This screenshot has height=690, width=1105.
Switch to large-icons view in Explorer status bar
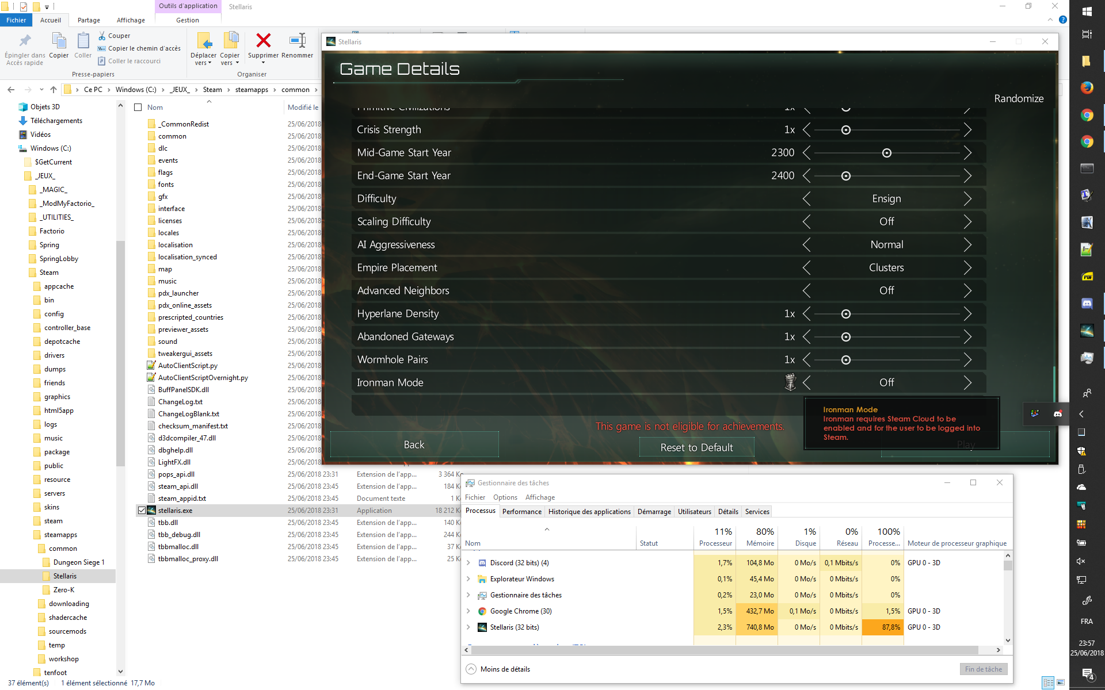pos(1060,683)
